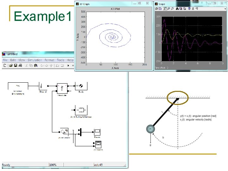Select the Scope block in model
The image size is (228, 171).
97,132
